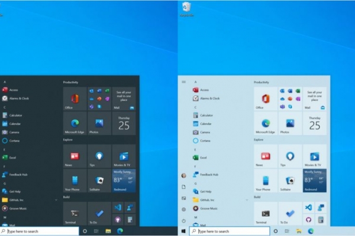355x236 pixels.
Task: Open the Recycle Bin desktop icon
Action: pos(186,9)
